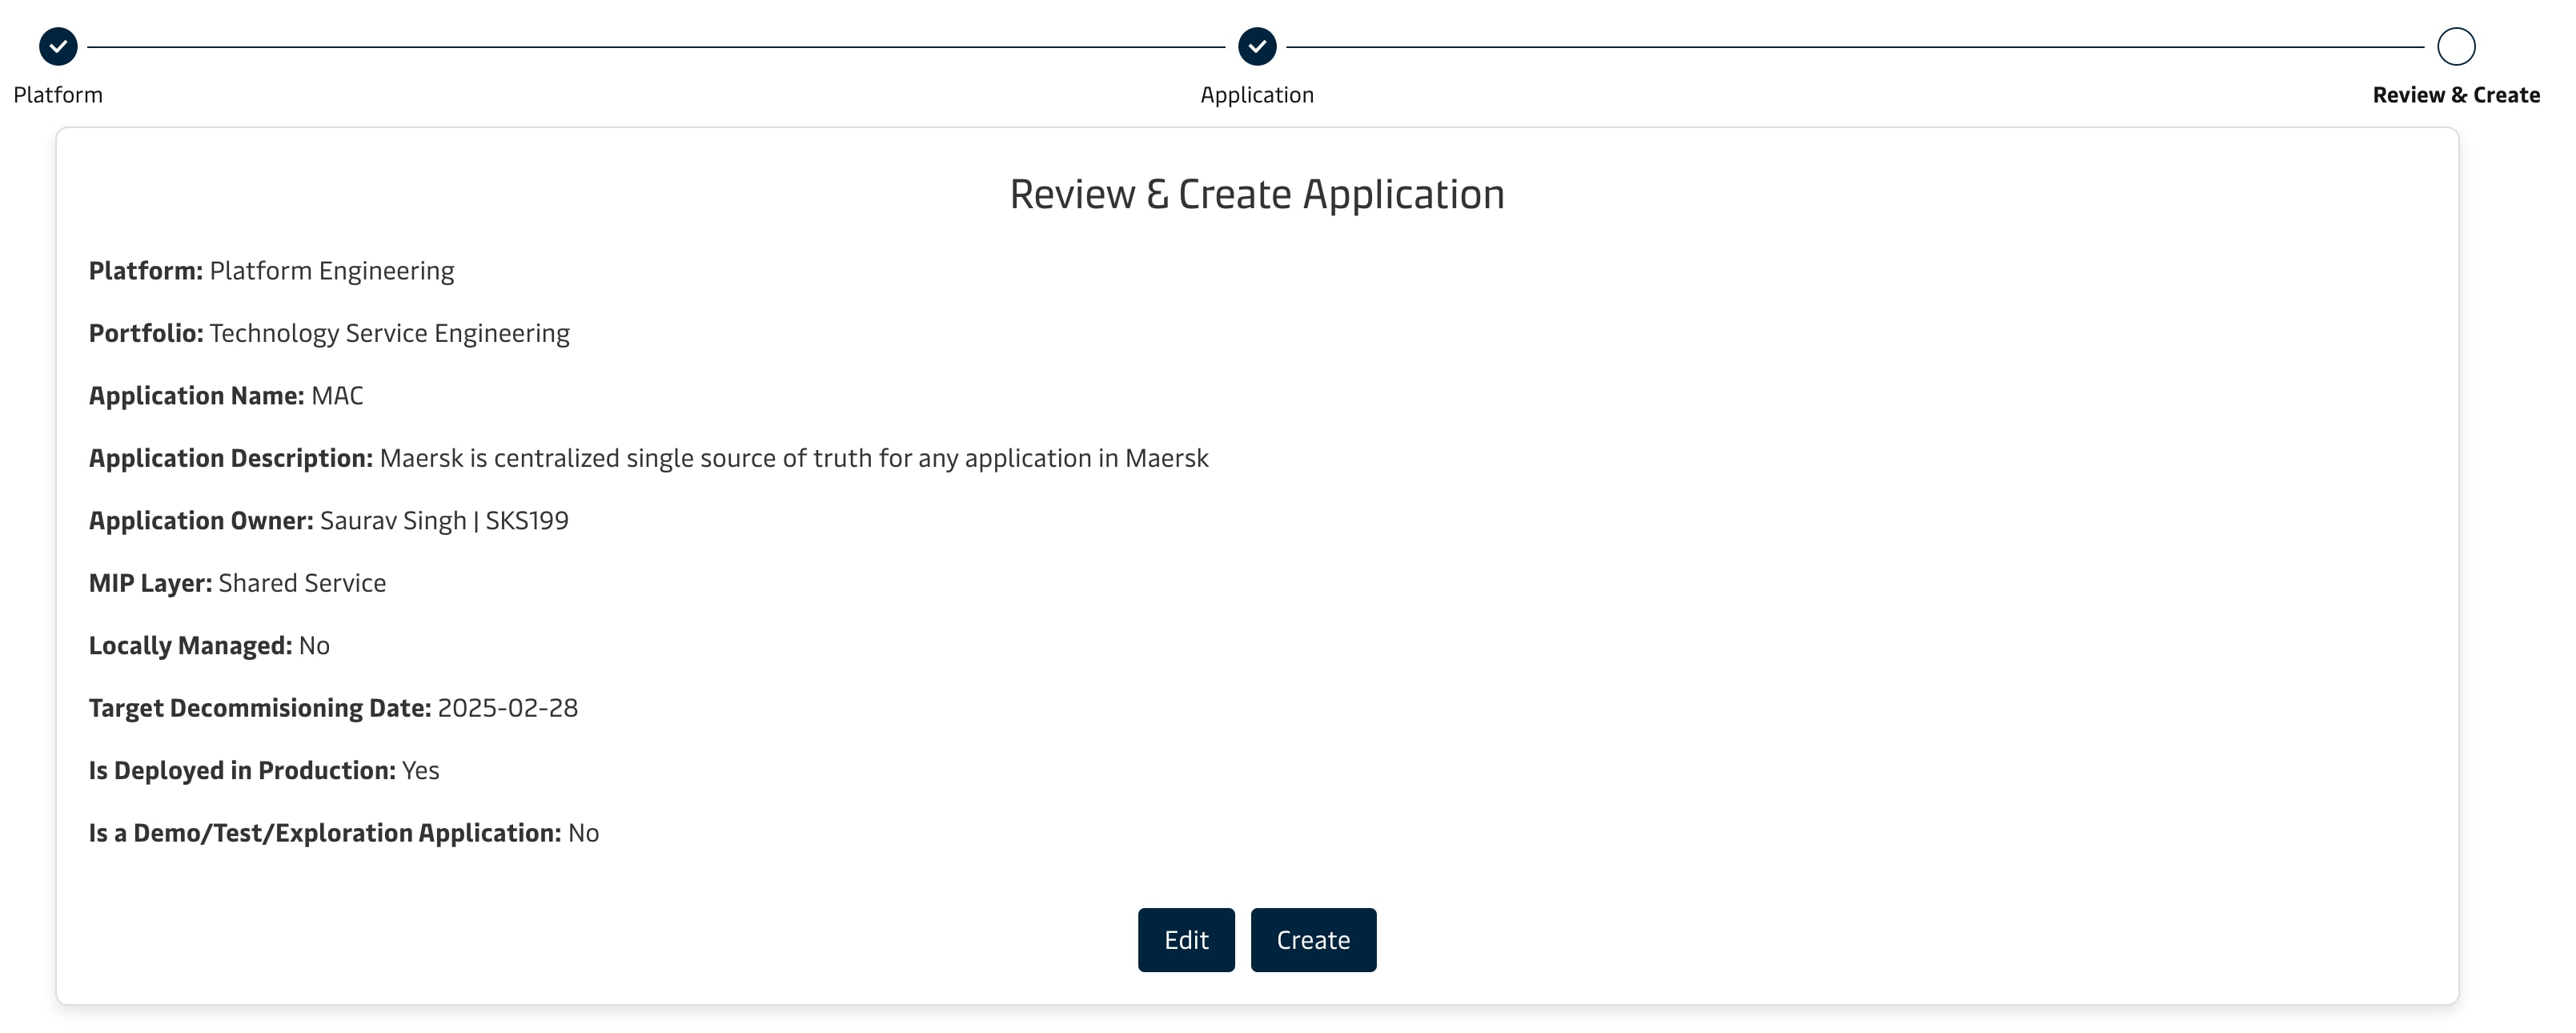This screenshot has width=2576, height=1033.
Task: Click the Application Owner label
Action: click(x=201, y=521)
